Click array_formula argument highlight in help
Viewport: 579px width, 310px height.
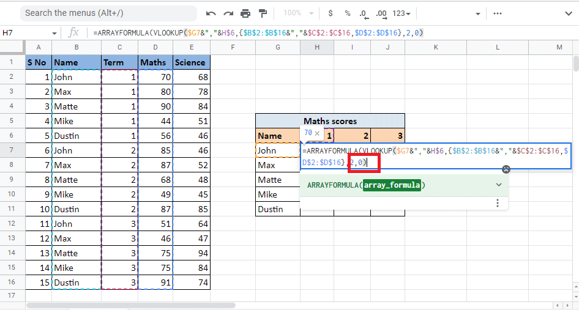point(392,185)
